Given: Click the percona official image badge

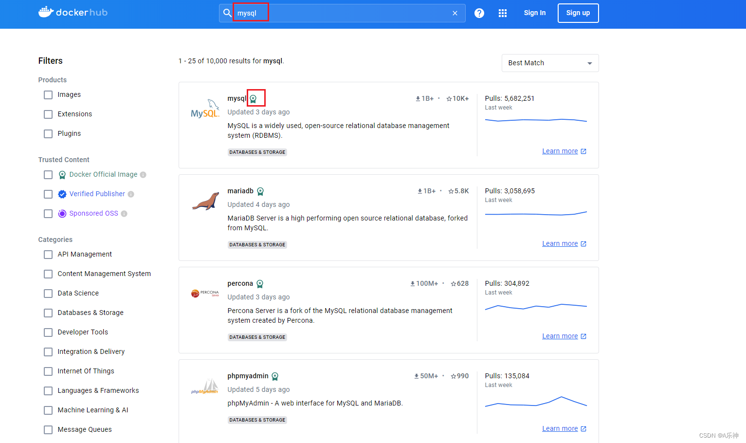Looking at the screenshot, I should tap(260, 284).
